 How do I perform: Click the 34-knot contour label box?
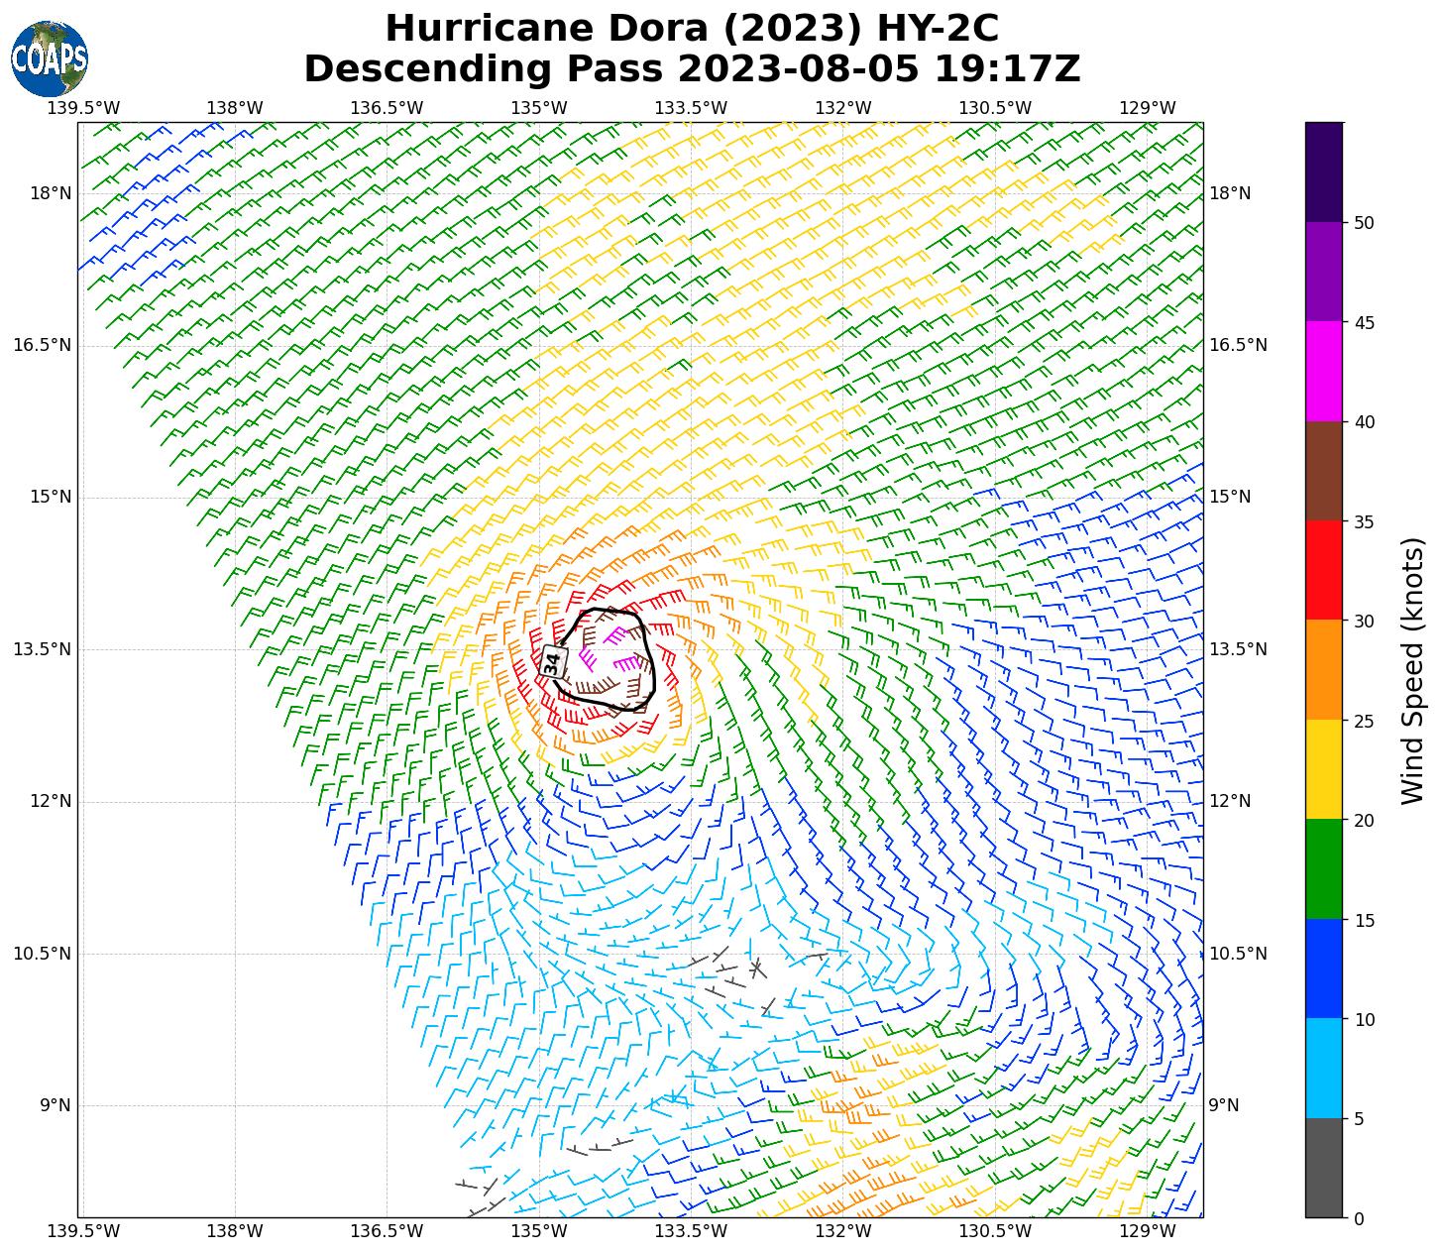tap(553, 662)
